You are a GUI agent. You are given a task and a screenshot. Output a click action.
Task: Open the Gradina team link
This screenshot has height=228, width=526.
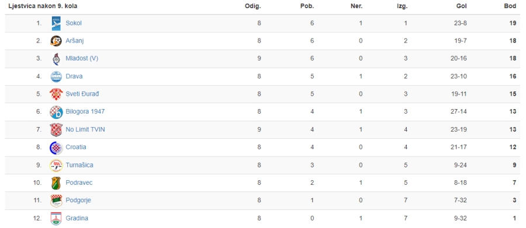pos(77,218)
